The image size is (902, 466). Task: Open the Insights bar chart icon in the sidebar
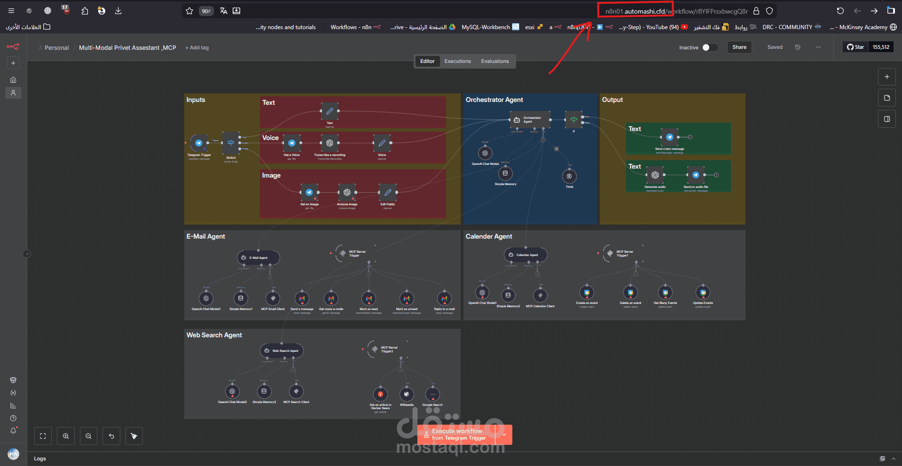click(x=13, y=405)
